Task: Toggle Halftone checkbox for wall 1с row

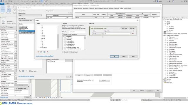Action: pos(154,17)
